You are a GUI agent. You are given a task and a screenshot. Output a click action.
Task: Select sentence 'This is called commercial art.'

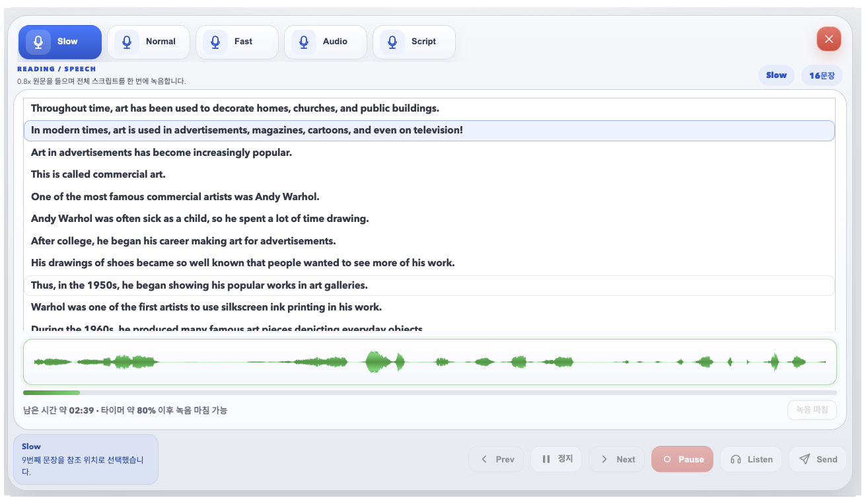(429, 174)
